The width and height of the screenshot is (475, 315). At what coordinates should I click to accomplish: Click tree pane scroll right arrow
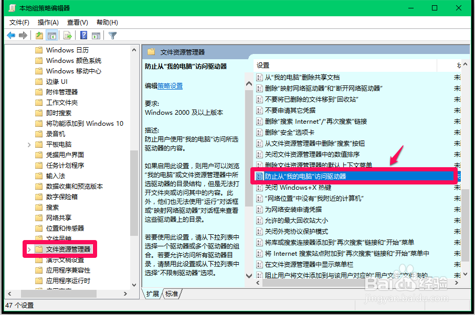point(125,294)
